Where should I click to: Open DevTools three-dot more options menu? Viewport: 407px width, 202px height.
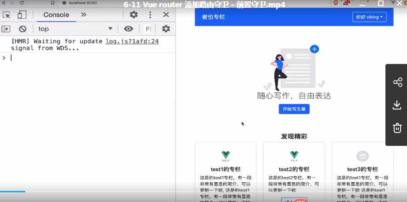click(x=150, y=15)
